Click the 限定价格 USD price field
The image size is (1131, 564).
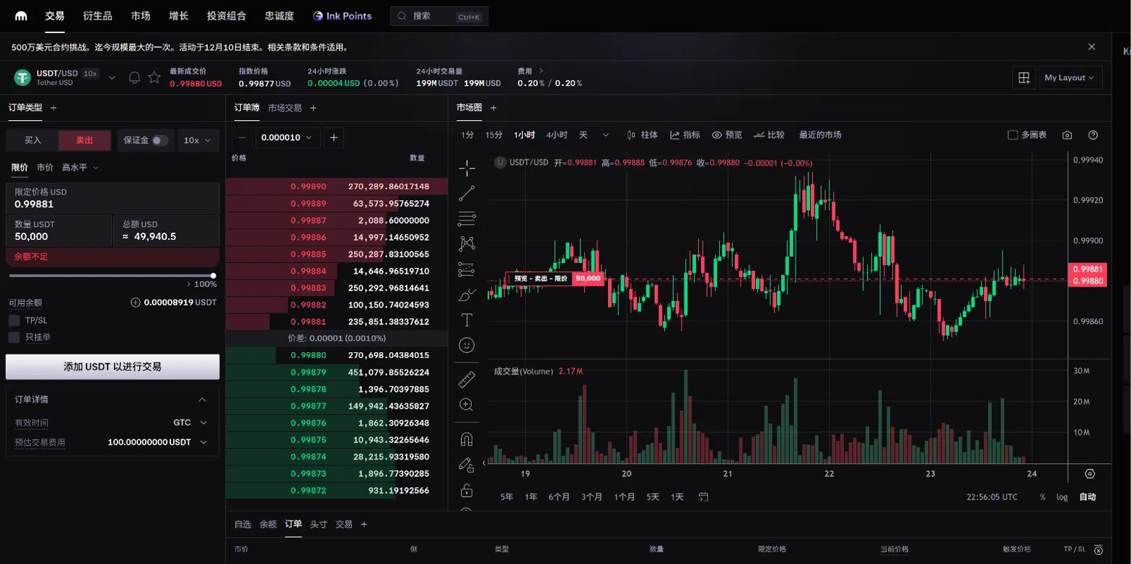[x=113, y=198]
